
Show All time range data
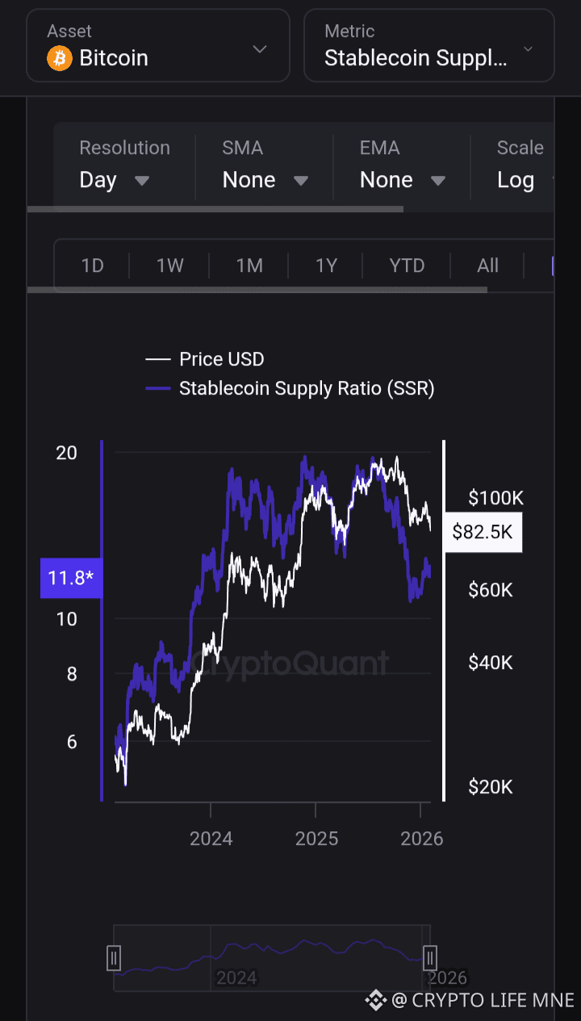(488, 266)
